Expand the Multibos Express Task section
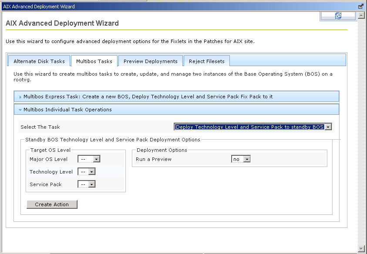Image resolution: width=367 pixels, height=254 pixels. (176, 97)
